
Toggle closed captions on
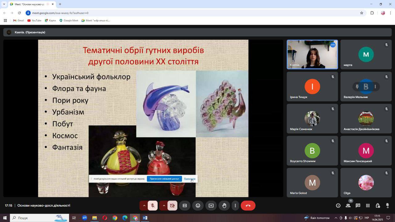[x=185, y=206]
